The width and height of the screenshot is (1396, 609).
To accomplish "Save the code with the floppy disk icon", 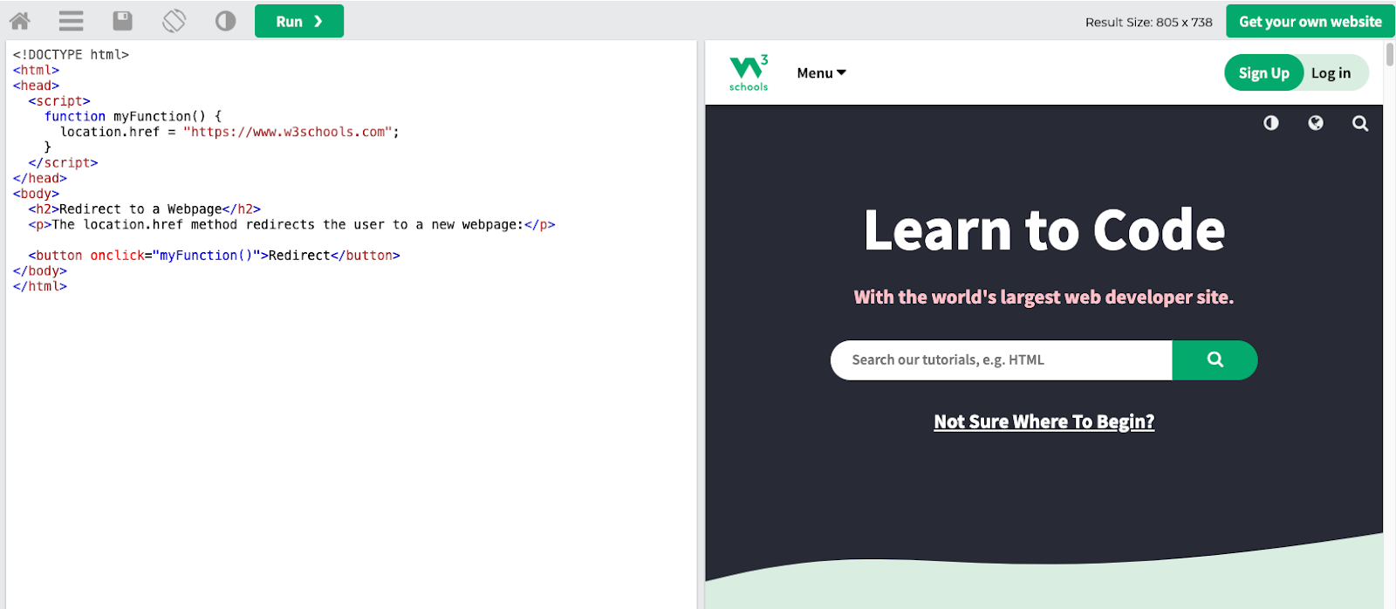I will (123, 21).
